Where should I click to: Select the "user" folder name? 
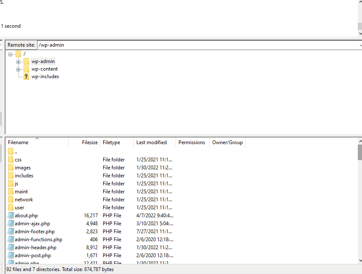(19, 208)
